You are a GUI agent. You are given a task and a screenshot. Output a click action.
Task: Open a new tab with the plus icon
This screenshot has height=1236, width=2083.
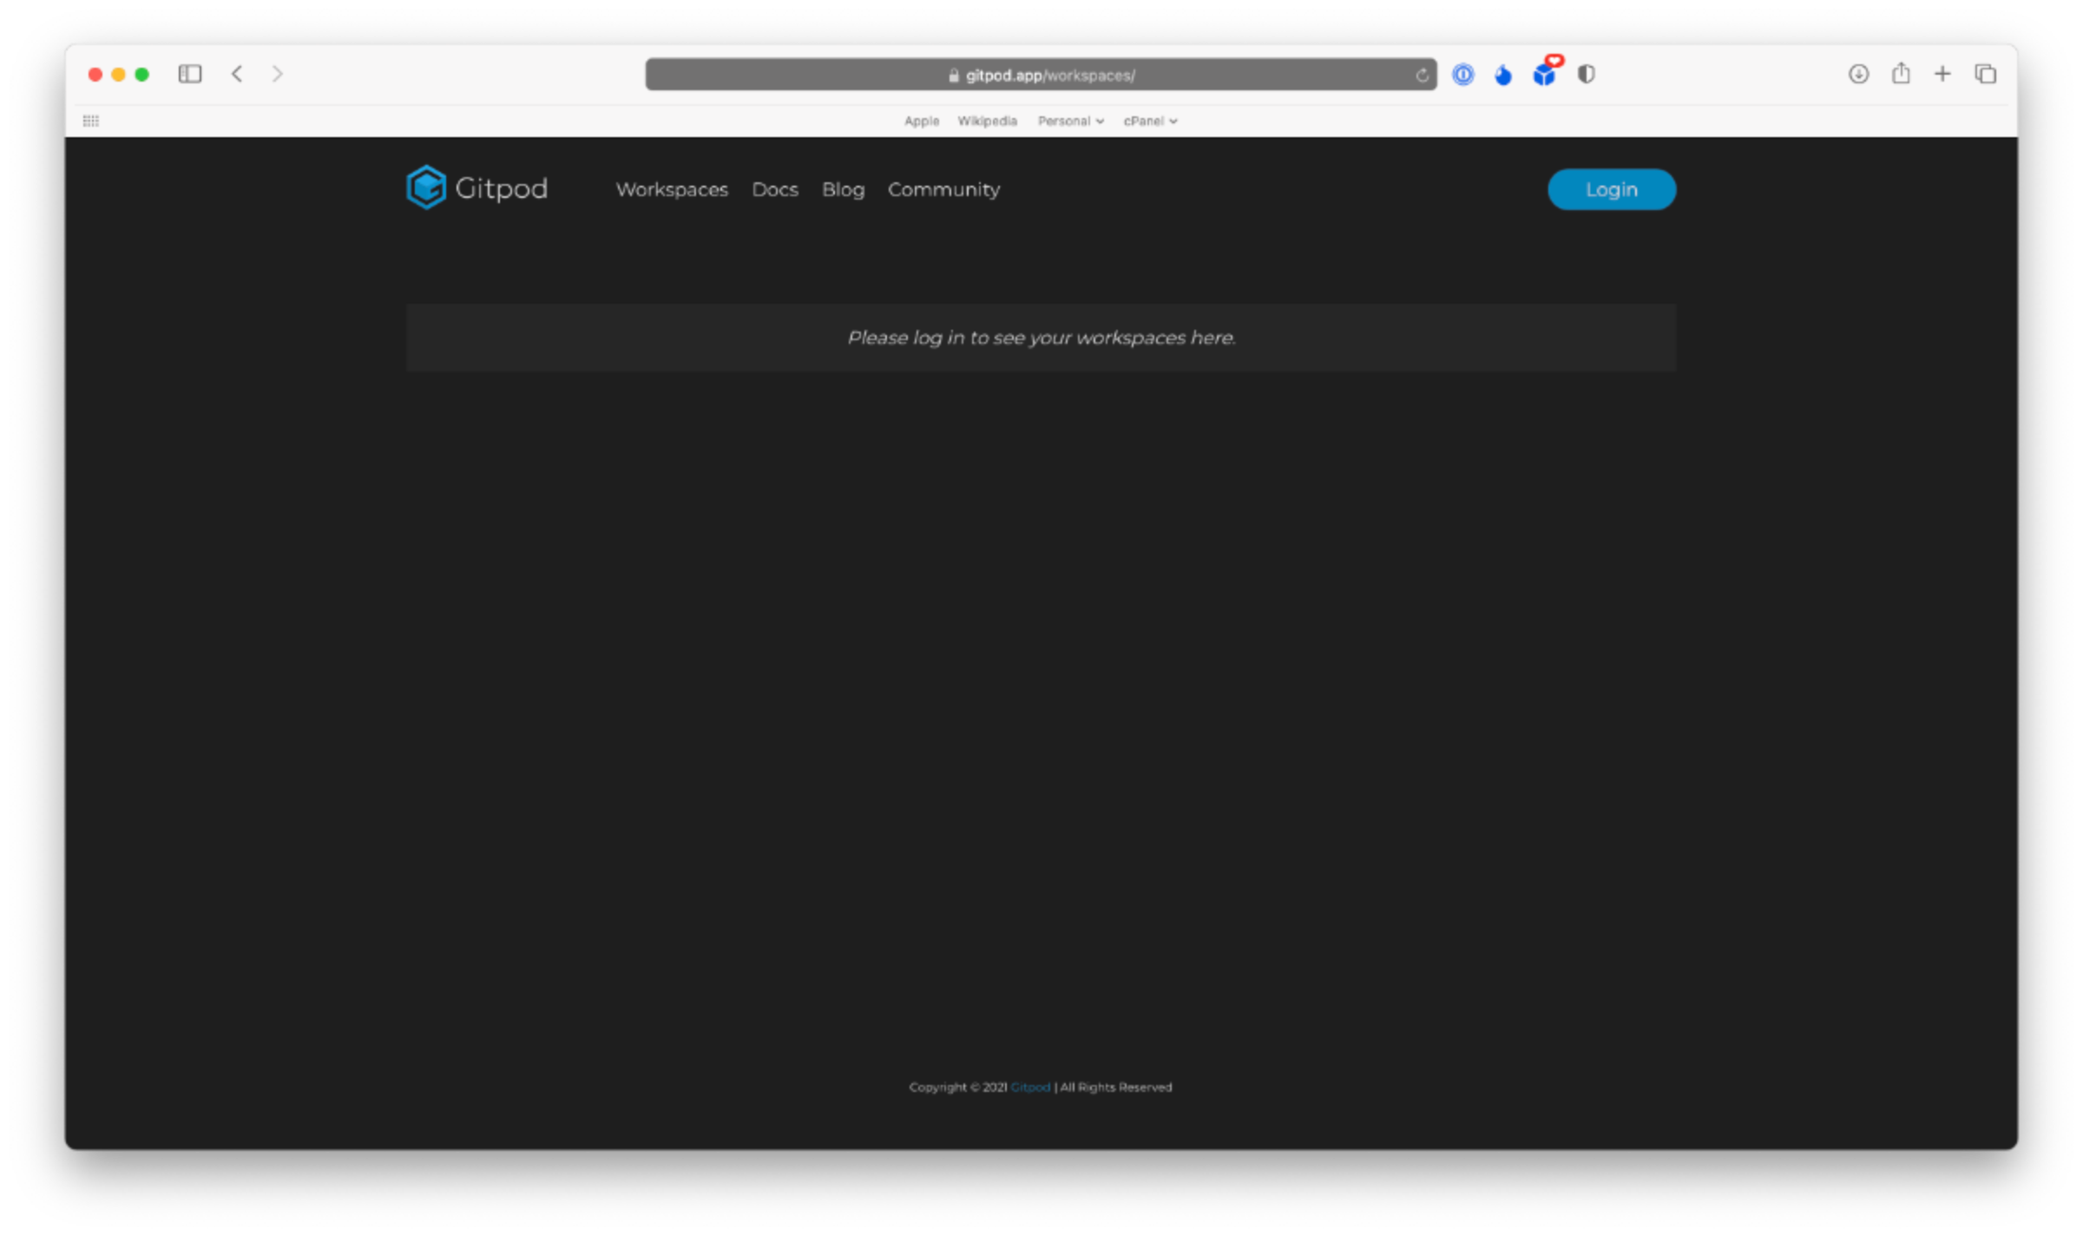click(1942, 74)
